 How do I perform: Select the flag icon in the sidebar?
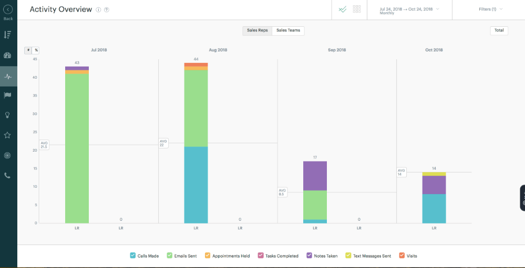point(8,95)
